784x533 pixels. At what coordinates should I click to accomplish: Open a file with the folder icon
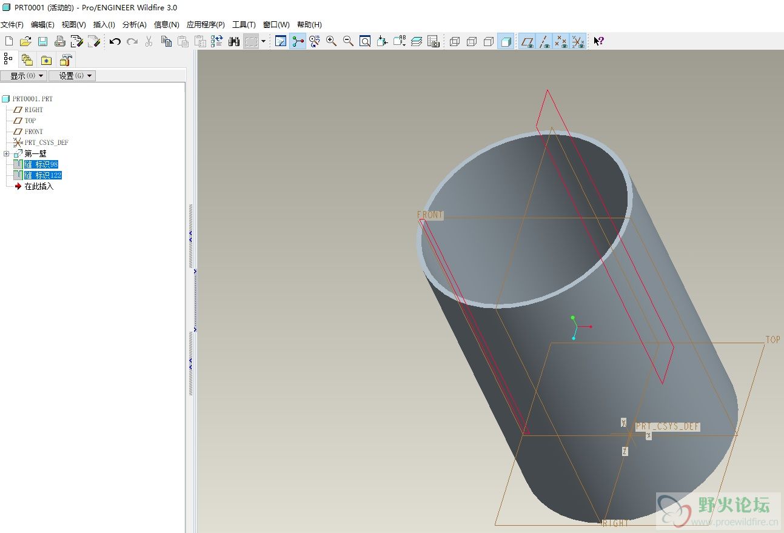click(x=25, y=41)
